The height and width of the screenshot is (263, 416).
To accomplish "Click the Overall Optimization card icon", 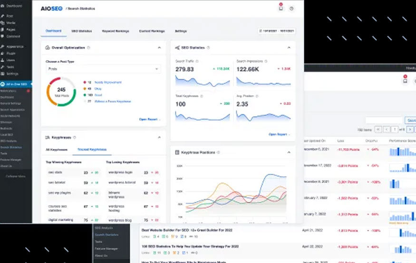I will (x=48, y=47).
